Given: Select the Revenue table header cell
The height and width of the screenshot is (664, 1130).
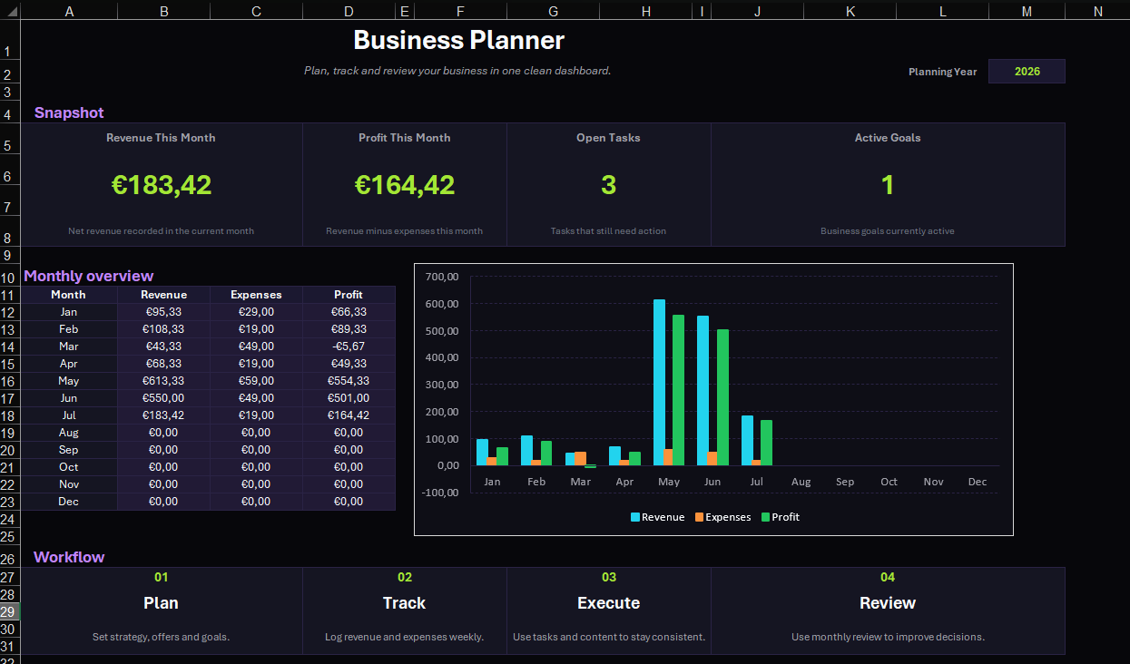Looking at the screenshot, I should pos(163,295).
